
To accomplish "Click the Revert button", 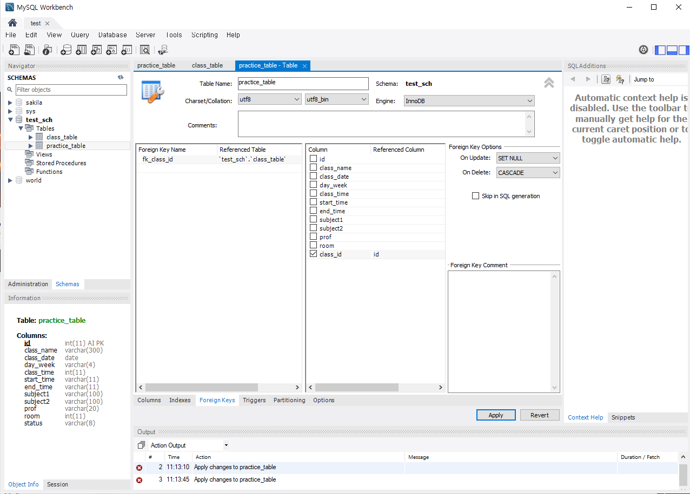I will pos(540,415).
